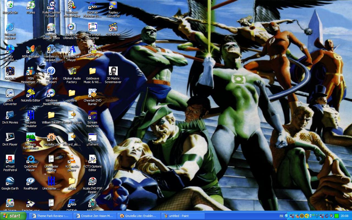
Task: Click the µTorrent desktop icon
Action: (92, 139)
